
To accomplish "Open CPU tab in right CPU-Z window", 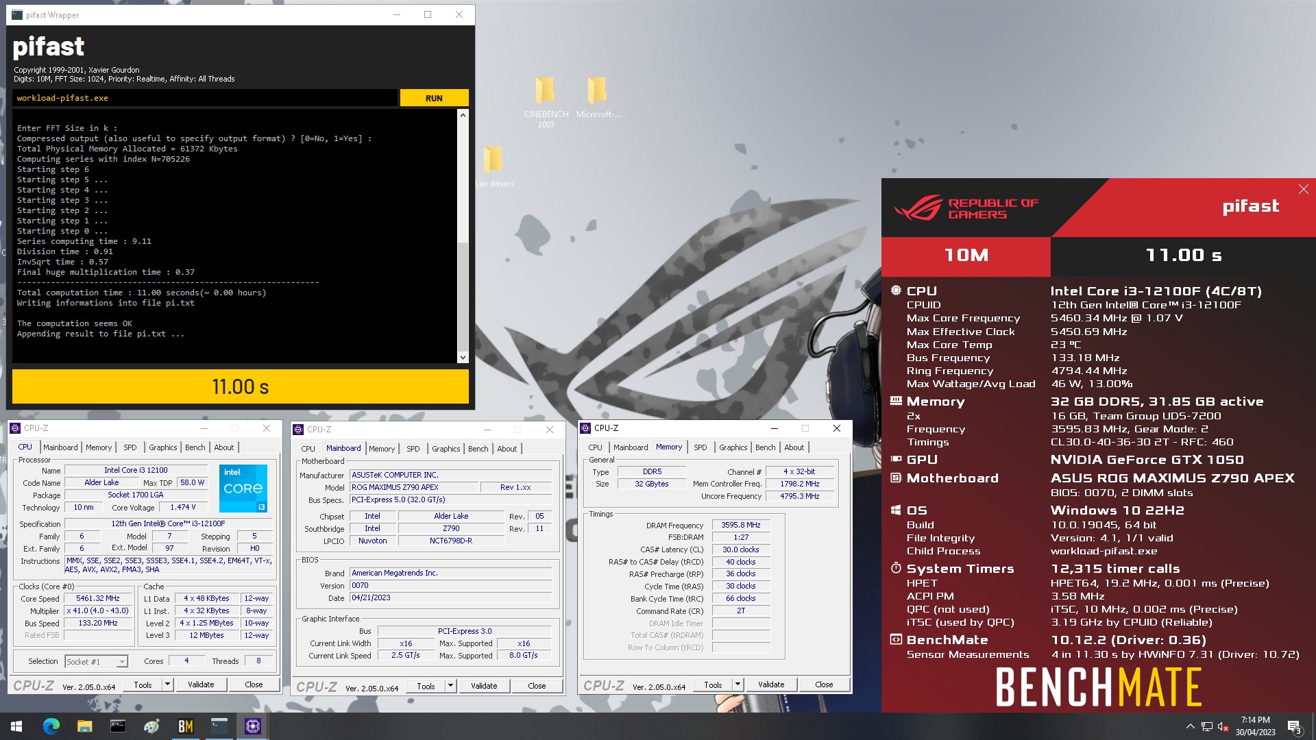I will click(x=595, y=447).
